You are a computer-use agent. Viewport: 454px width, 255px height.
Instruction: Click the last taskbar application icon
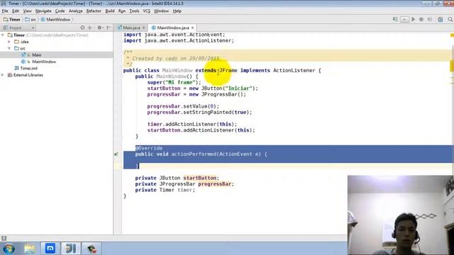click(92, 249)
